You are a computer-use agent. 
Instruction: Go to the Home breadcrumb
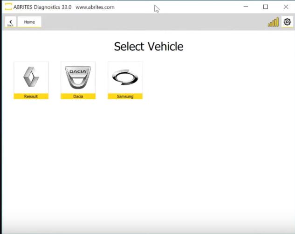point(29,22)
